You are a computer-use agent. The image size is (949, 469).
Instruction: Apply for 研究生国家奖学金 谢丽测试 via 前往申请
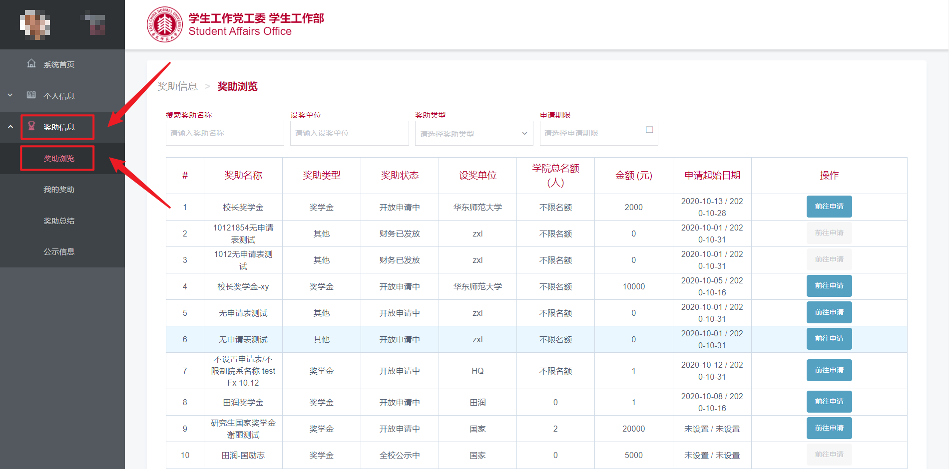(829, 428)
